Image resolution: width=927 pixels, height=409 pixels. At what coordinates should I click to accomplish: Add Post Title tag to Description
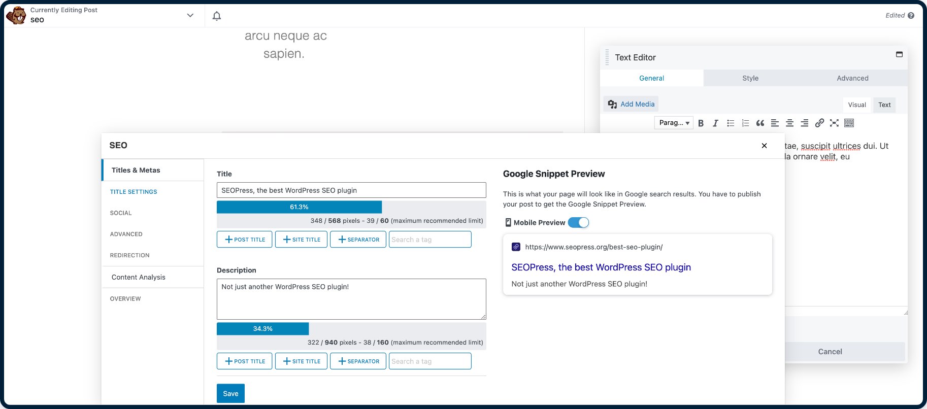245,361
